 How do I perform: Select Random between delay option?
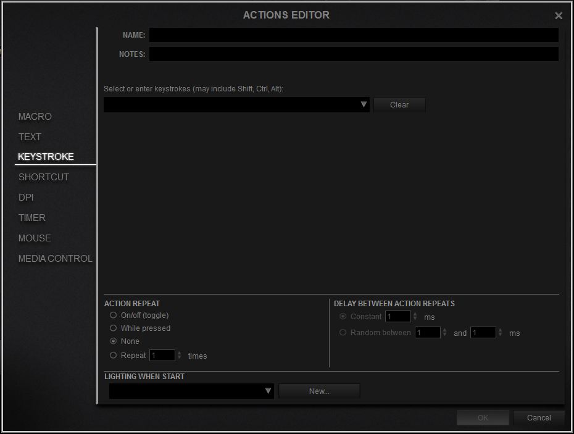point(343,332)
